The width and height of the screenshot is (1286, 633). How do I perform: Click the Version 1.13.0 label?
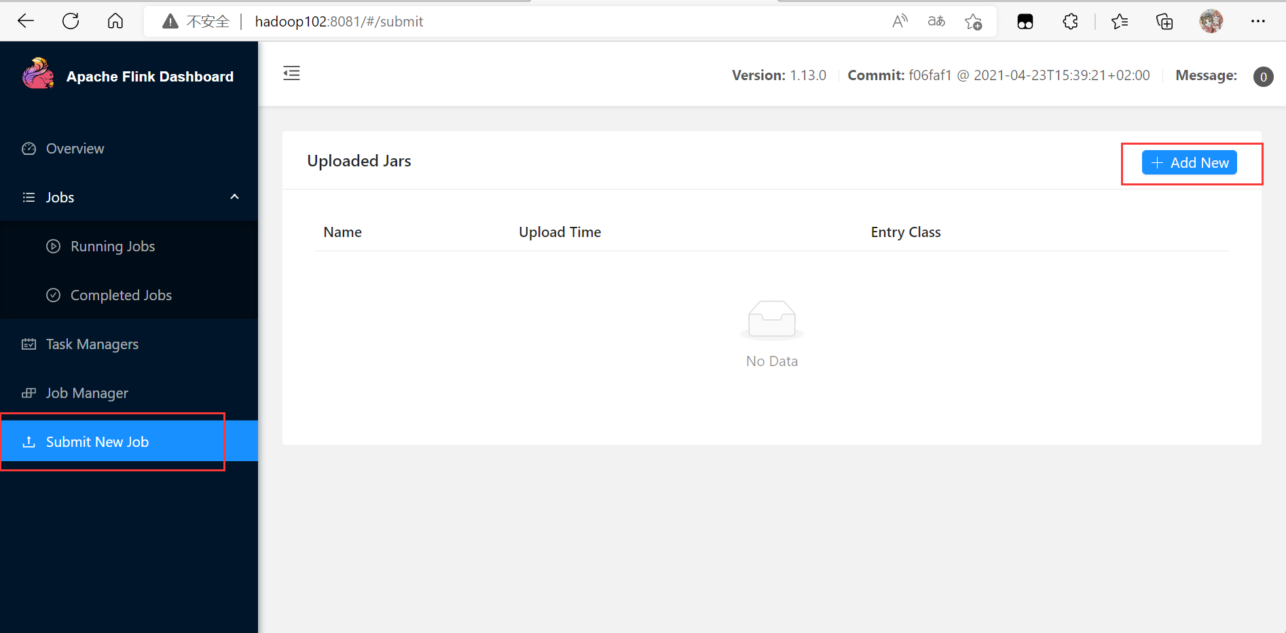point(779,75)
